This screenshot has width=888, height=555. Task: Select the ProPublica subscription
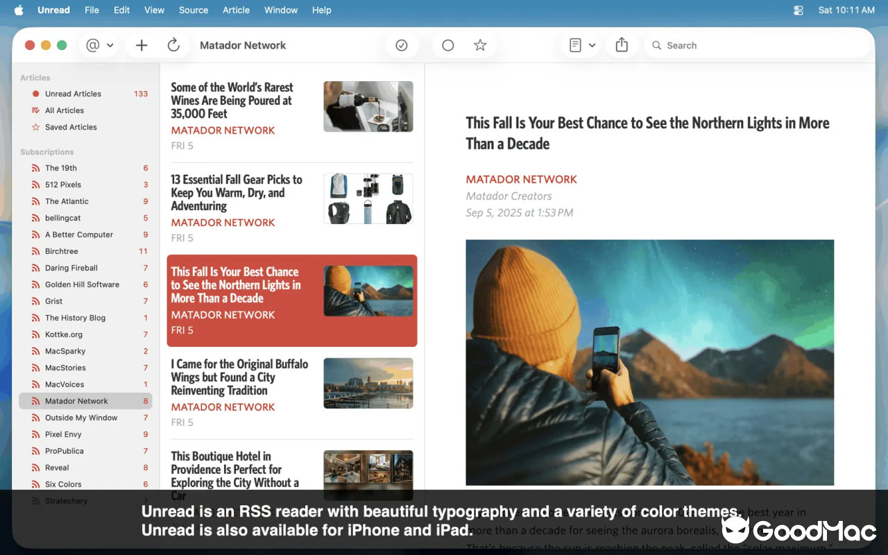click(85, 451)
